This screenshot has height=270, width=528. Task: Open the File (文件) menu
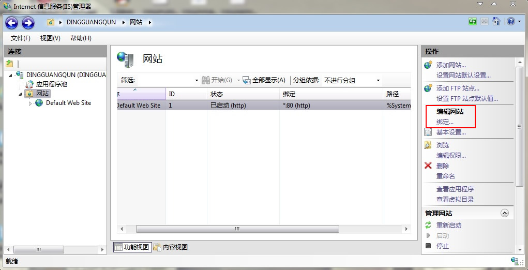[21, 38]
